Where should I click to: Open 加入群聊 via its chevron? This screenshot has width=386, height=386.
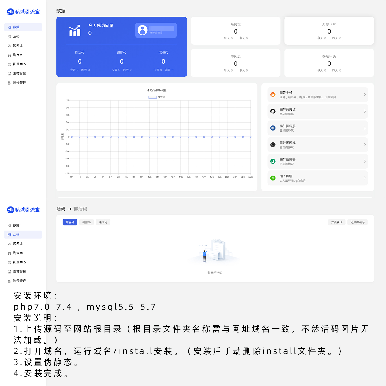click(365, 178)
